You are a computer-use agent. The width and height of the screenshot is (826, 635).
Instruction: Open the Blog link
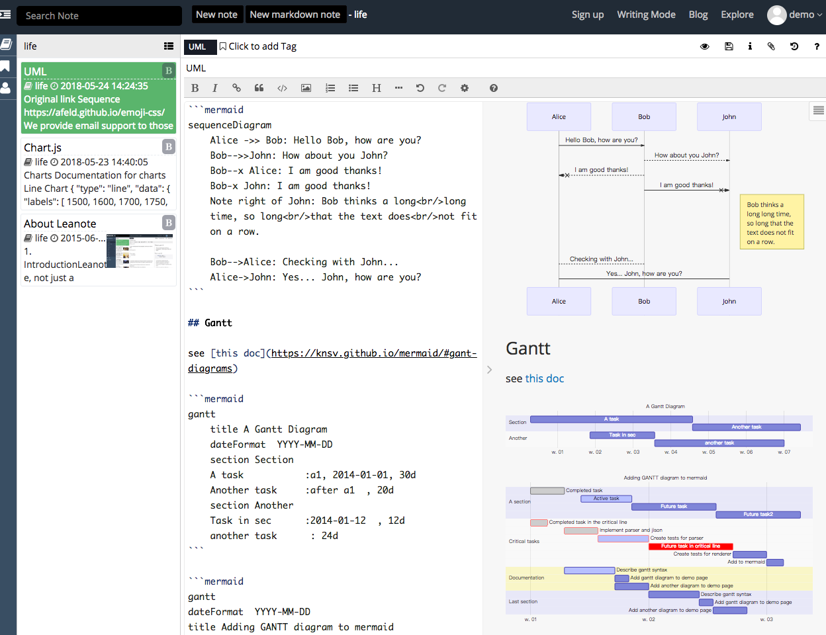698,15
